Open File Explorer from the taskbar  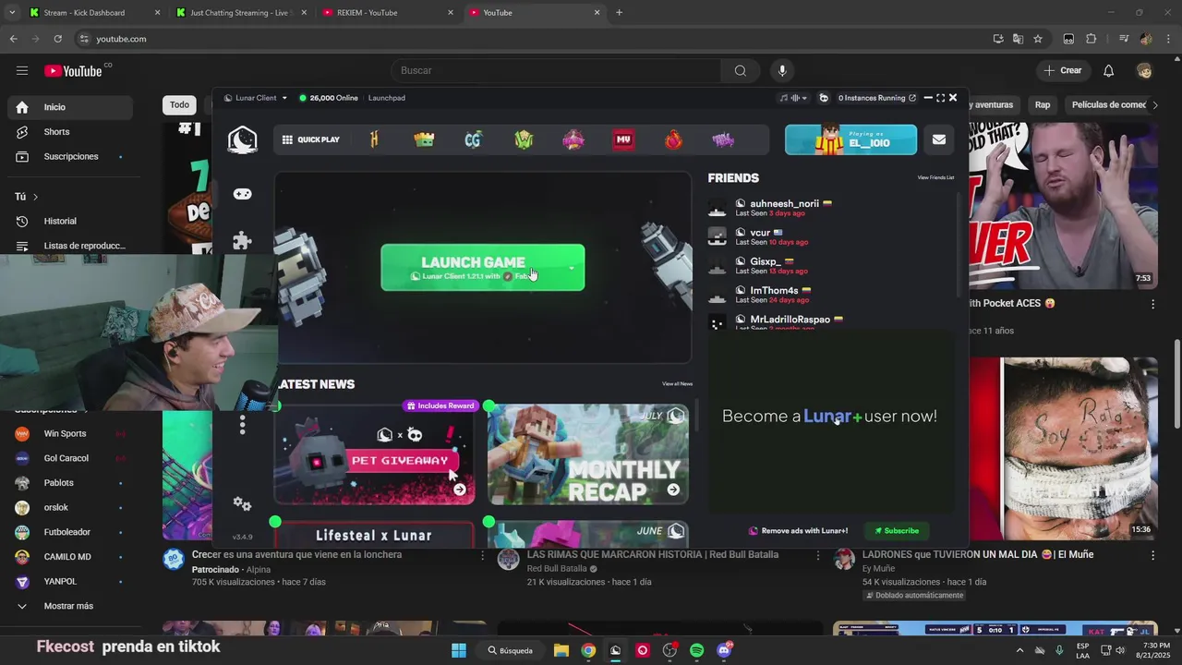(561, 650)
